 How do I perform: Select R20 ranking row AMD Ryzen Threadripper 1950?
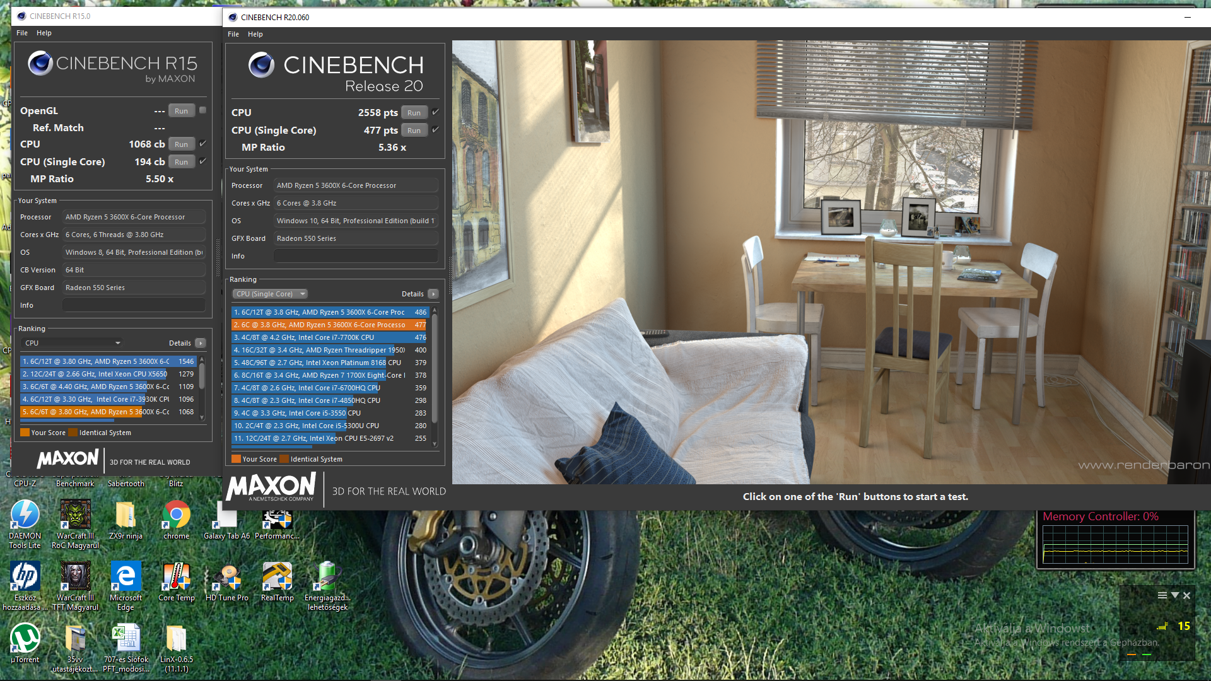point(330,350)
